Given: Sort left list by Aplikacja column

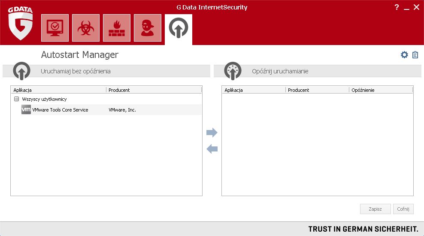Looking at the screenshot, I should click(58, 90).
